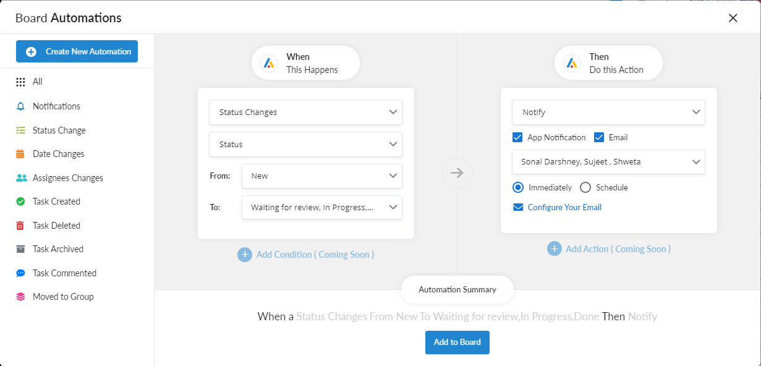Uncheck the App Notification checkbox
The image size is (761, 366).
click(518, 137)
